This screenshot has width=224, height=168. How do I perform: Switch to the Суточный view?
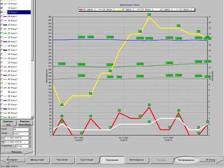(87, 160)
